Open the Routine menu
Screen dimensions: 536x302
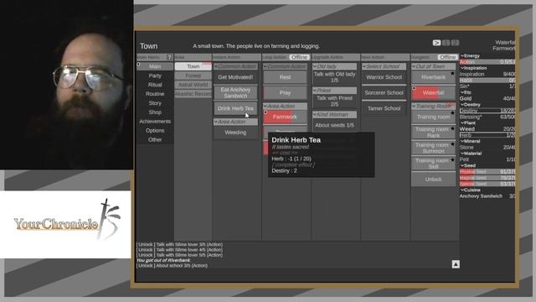tap(155, 94)
